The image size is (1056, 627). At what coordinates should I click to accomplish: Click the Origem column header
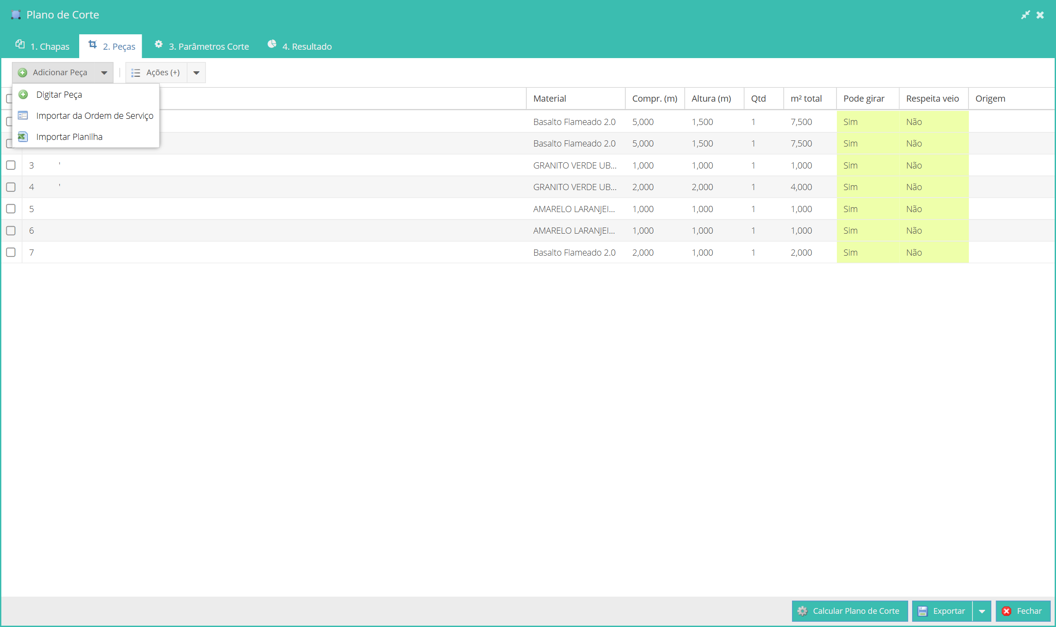[1011, 99]
